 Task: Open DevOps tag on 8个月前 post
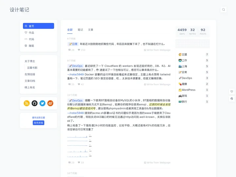76,66
